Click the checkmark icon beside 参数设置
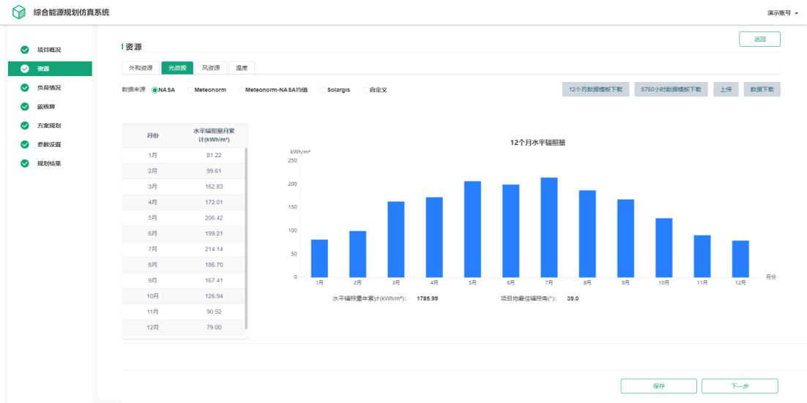The height and width of the screenshot is (403, 807). pos(25,145)
